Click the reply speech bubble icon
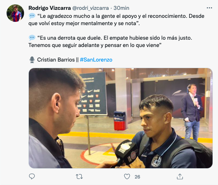This screenshot has width=218, height=185. (x=32, y=177)
